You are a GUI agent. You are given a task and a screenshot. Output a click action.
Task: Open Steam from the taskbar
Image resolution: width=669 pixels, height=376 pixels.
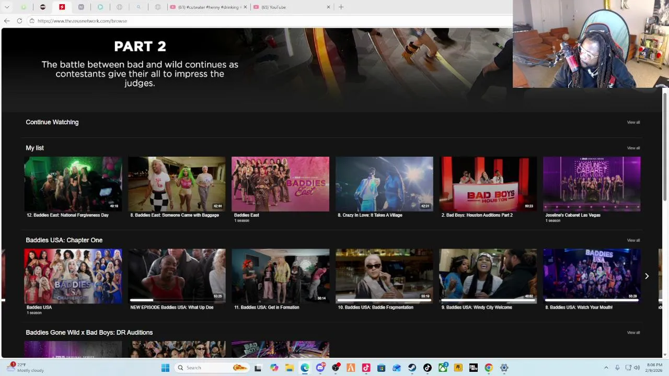pos(412,368)
